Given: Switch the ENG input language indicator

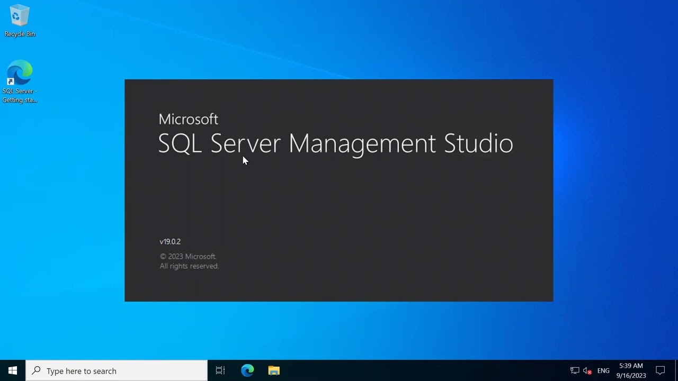Looking at the screenshot, I should [x=603, y=371].
